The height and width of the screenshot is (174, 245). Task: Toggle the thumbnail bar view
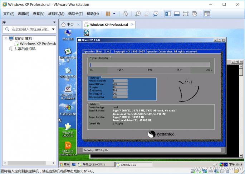point(177,14)
